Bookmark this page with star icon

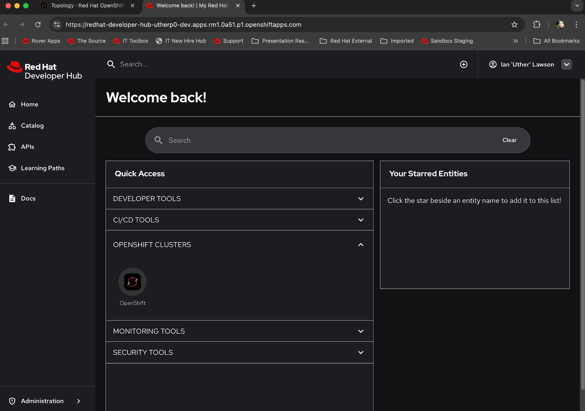tap(514, 24)
